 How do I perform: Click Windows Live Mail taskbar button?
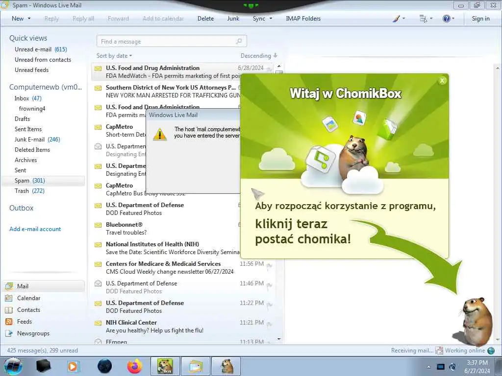click(x=196, y=366)
